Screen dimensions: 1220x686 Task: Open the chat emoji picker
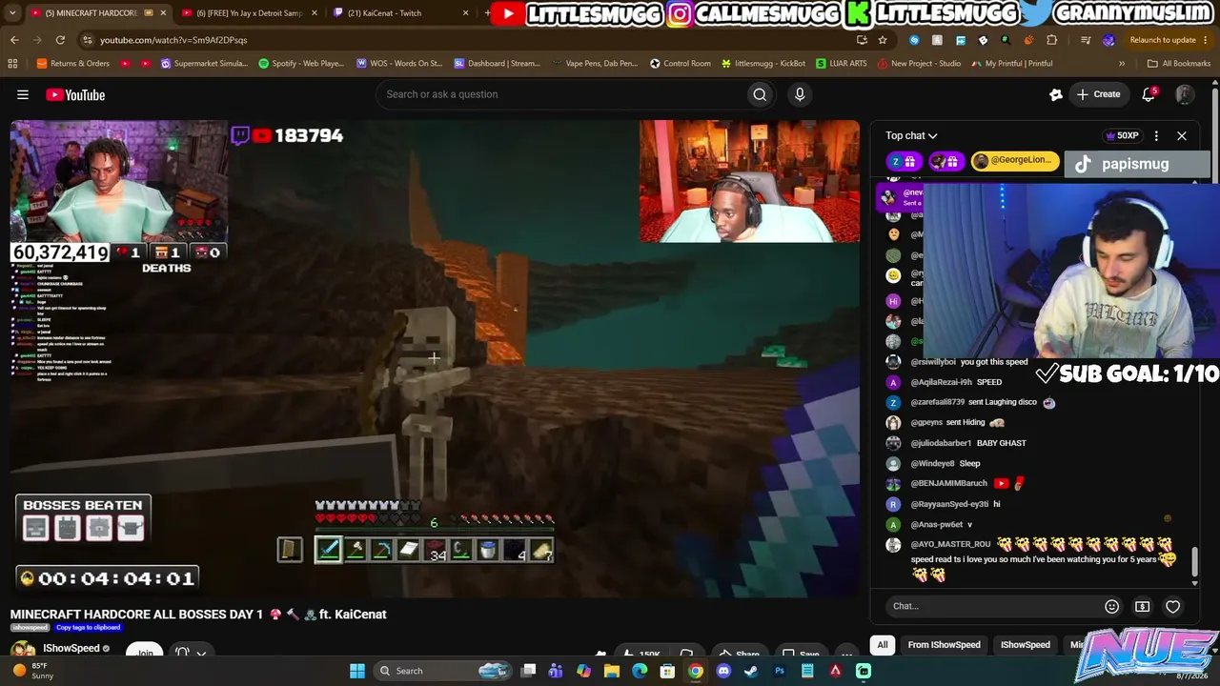pyautogui.click(x=1111, y=606)
